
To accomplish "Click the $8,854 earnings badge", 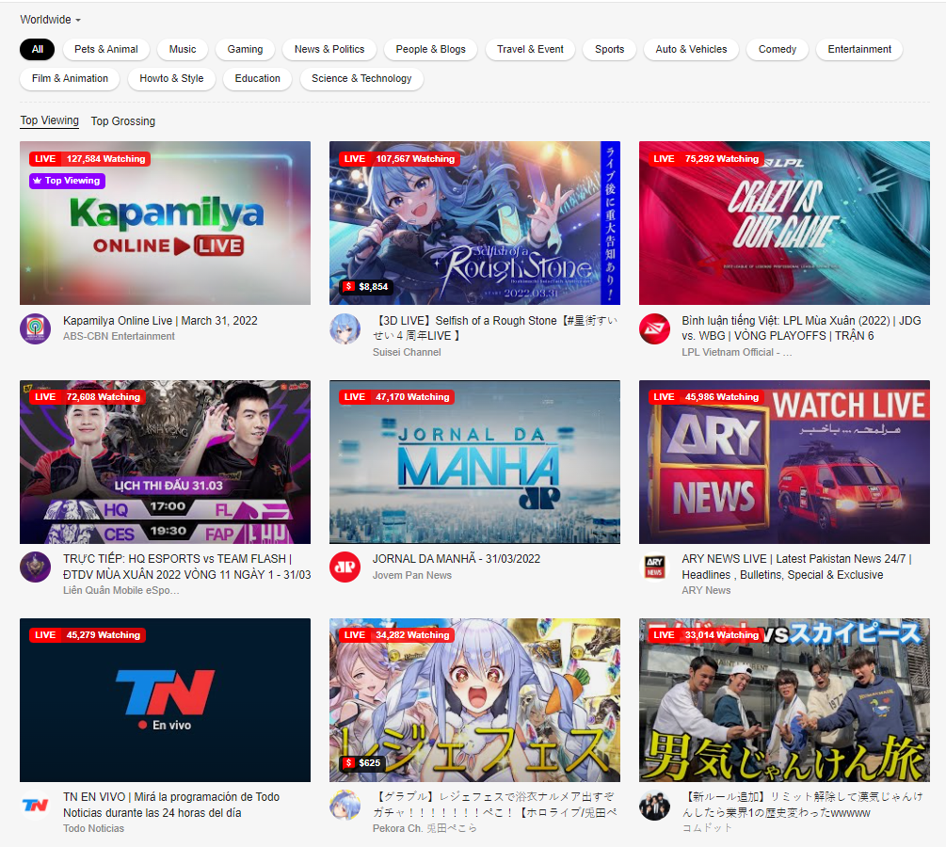I will [x=366, y=286].
